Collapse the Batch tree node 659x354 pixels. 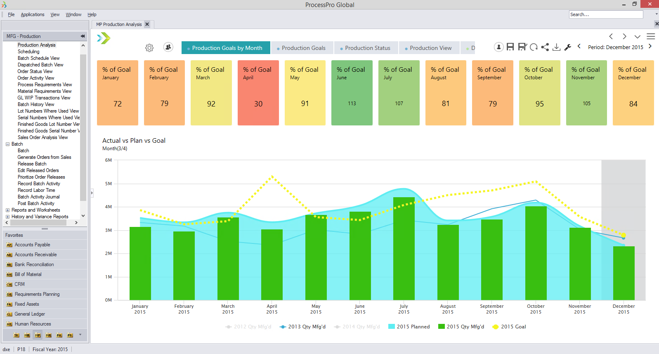coord(7,144)
